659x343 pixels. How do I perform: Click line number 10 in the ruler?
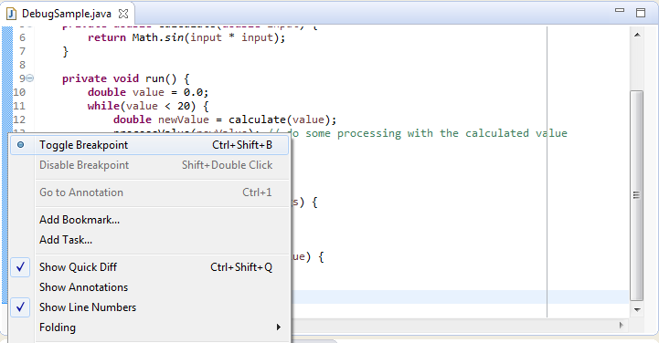19,92
